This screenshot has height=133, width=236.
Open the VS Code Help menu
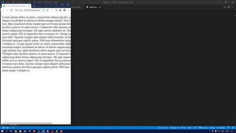(x=56, y=2)
